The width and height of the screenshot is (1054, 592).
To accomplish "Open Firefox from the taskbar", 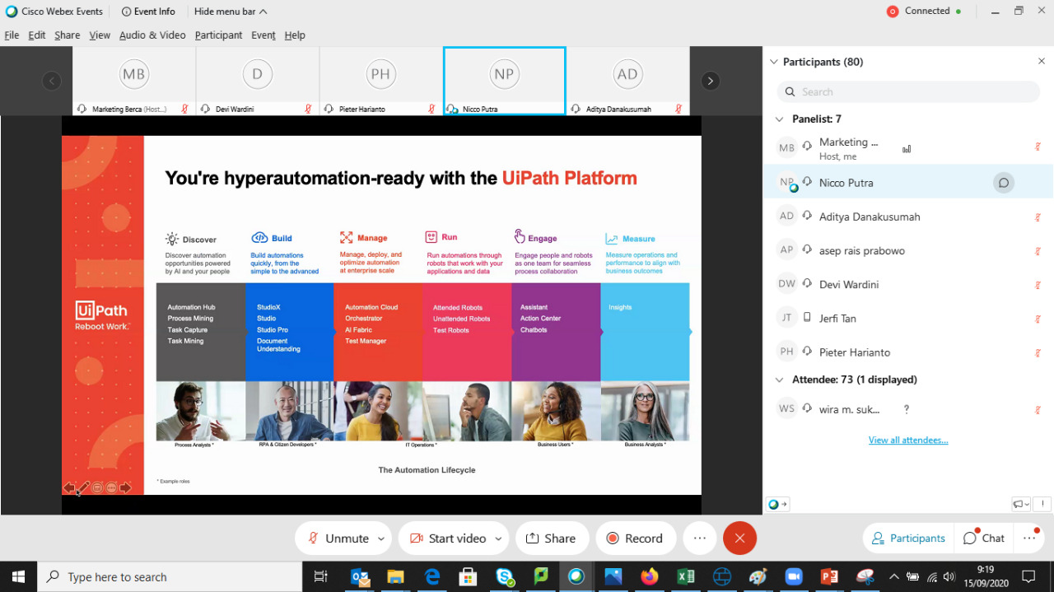I will tap(650, 577).
